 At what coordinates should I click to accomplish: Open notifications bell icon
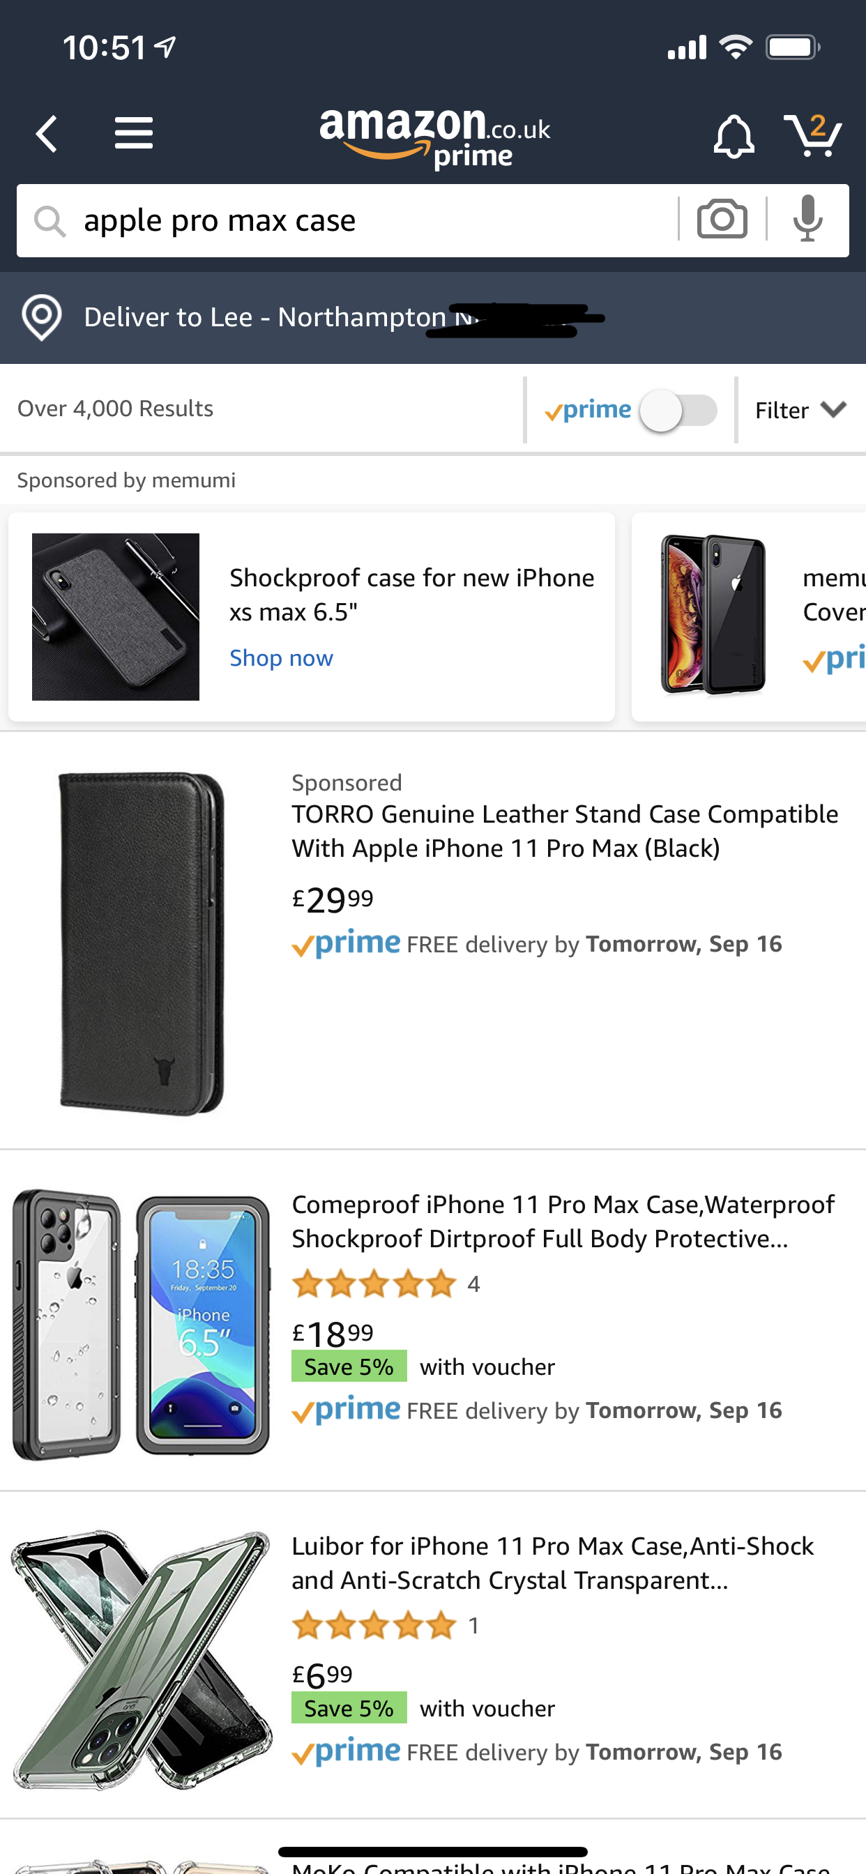[733, 136]
